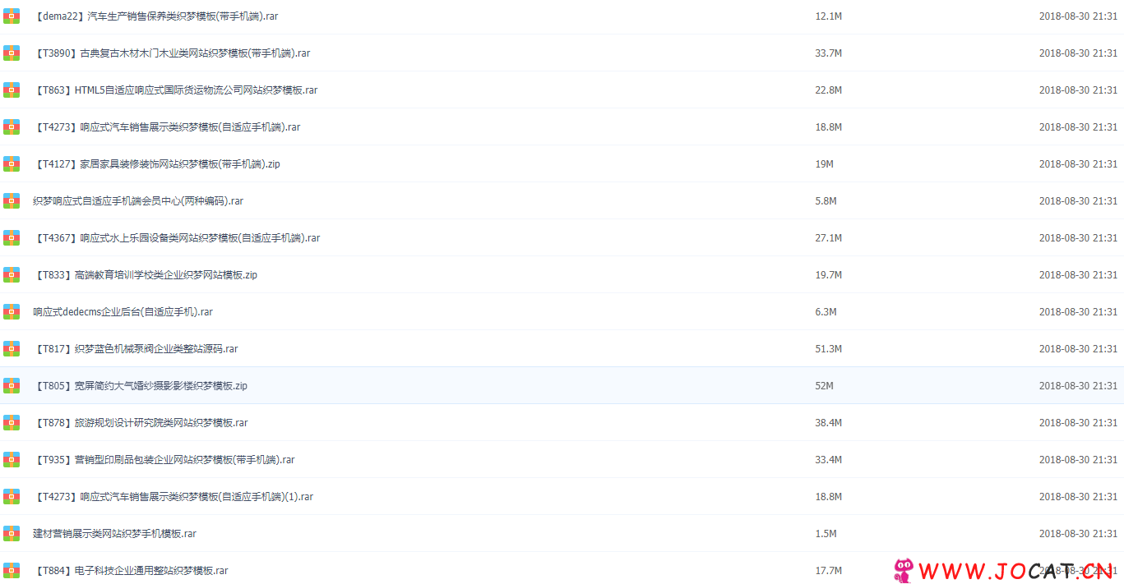Select the archive icon in the T805 row
The height and width of the screenshot is (584, 1124).
pyautogui.click(x=12, y=386)
